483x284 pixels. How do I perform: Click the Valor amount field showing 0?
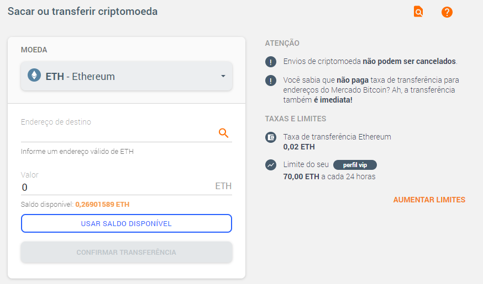click(117, 187)
